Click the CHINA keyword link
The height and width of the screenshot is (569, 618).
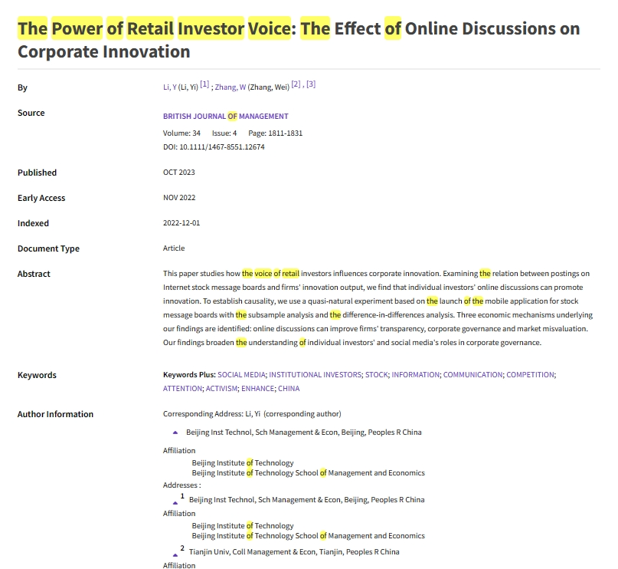coord(289,389)
